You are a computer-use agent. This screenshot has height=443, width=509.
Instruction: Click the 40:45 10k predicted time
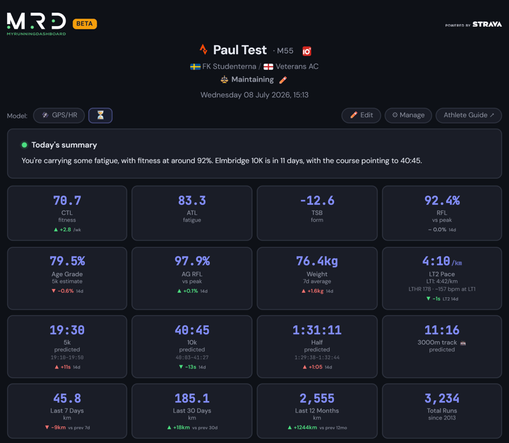[x=192, y=330]
